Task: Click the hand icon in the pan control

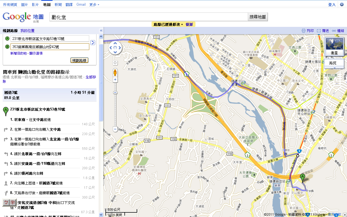Action: tap(115, 48)
